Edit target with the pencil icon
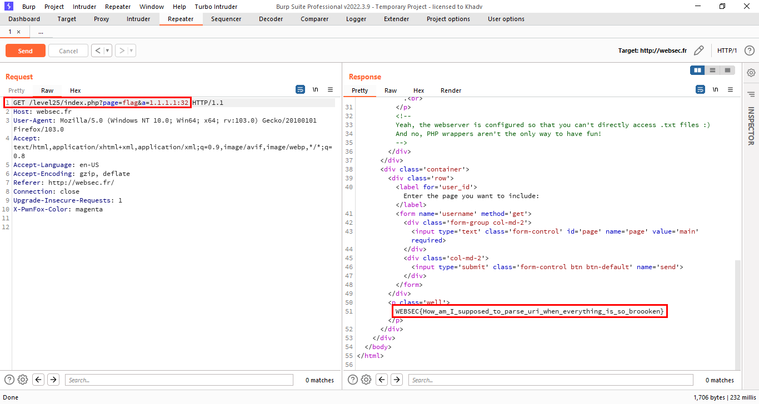This screenshot has width=759, height=404. point(699,50)
